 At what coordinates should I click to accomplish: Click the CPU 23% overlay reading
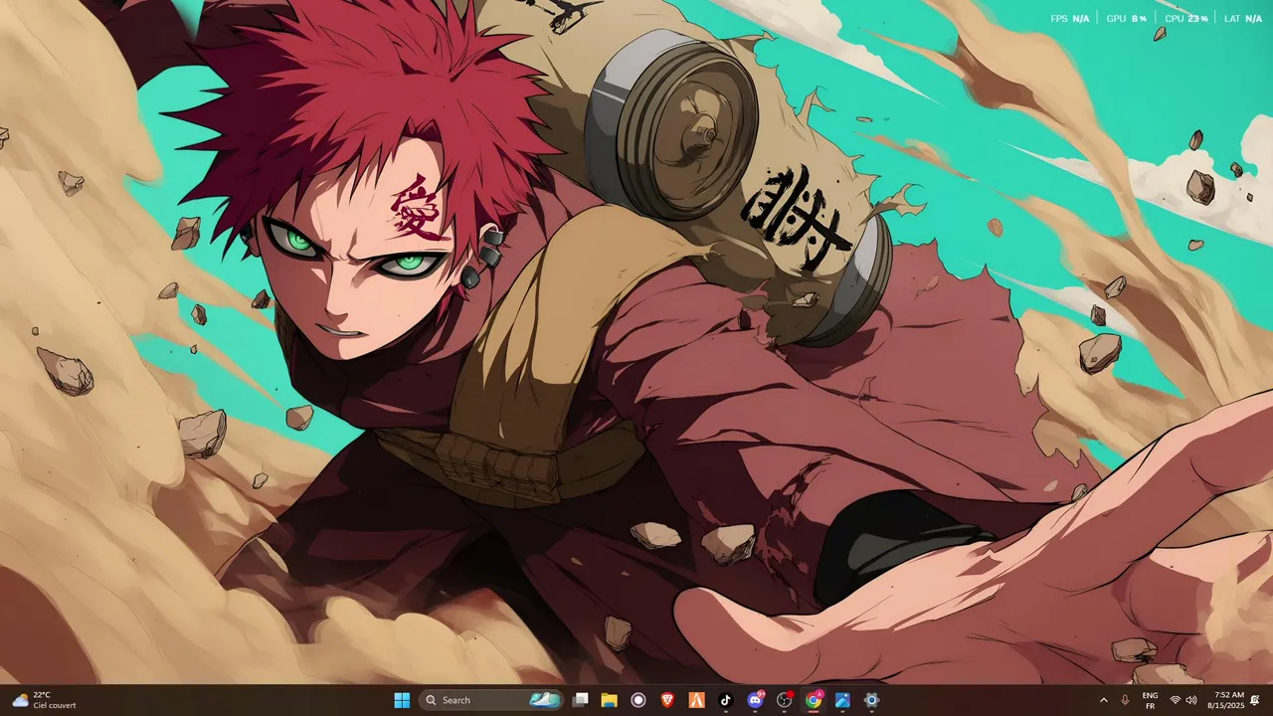pos(1186,19)
